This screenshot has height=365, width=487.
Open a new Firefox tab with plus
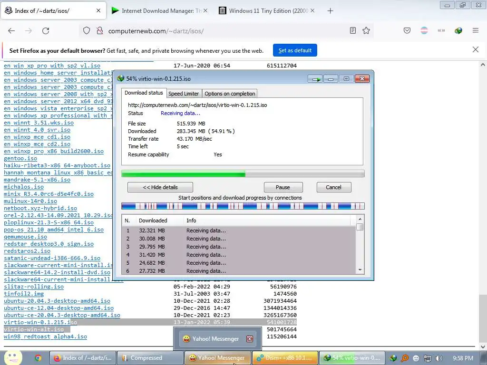330,11
